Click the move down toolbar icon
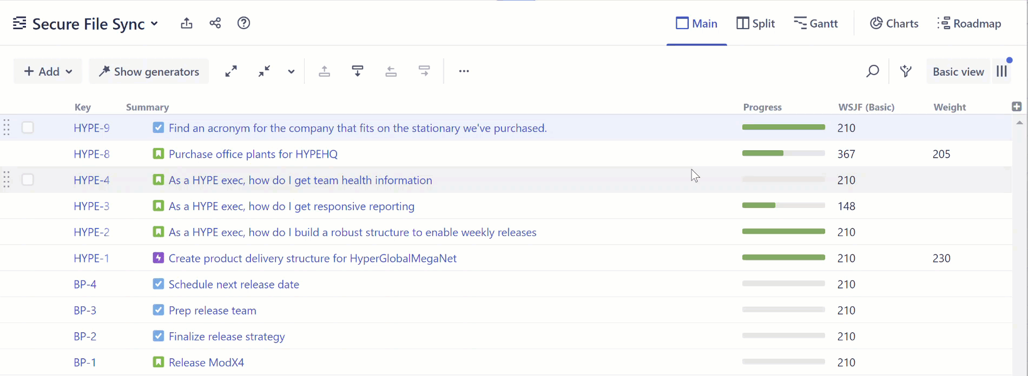Viewport: 1028px width, 376px height. [x=358, y=71]
